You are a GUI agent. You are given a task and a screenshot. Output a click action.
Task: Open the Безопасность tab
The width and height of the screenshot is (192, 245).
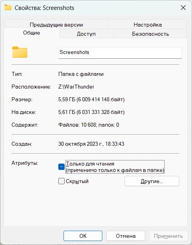pos(150,34)
